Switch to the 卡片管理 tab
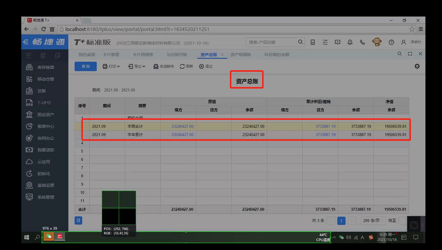 click(x=111, y=55)
